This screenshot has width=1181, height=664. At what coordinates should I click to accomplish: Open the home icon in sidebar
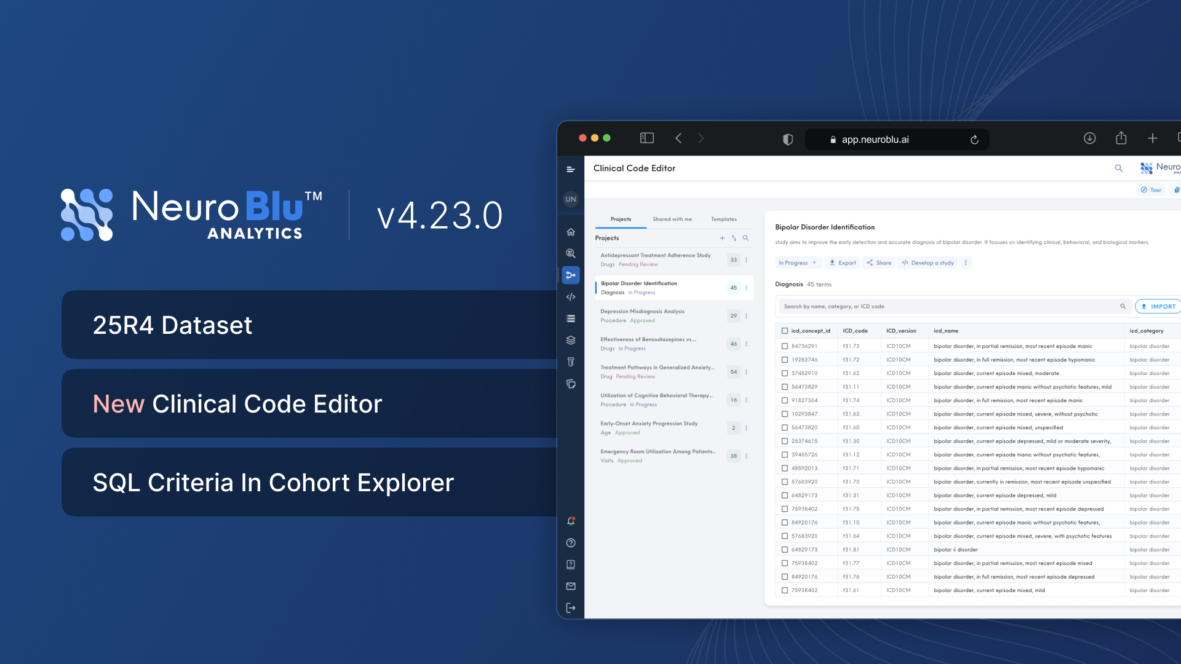571,232
